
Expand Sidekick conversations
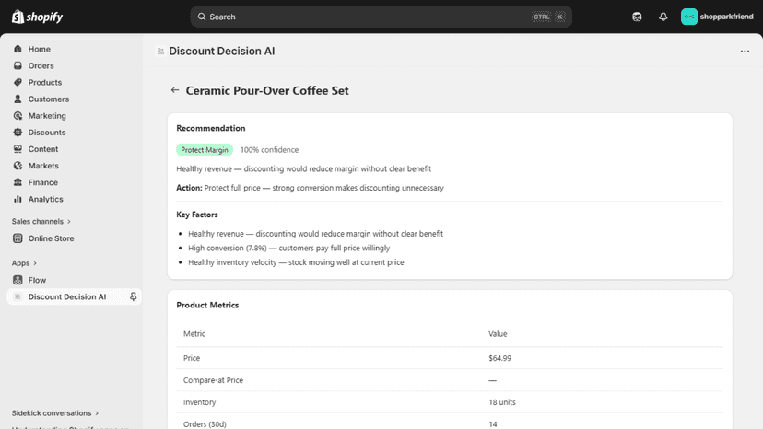pos(55,413)
